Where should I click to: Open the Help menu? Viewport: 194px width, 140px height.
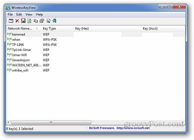tap(39, 14)
